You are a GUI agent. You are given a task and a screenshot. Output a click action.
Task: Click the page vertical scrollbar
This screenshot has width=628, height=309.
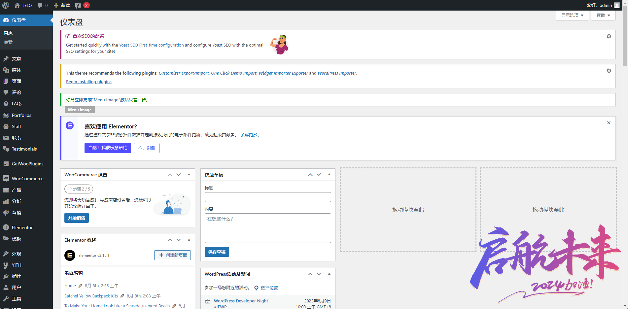tap(625, 36)
